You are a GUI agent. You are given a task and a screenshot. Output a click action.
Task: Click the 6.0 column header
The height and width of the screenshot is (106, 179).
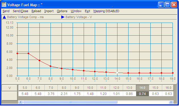(38, 88)
